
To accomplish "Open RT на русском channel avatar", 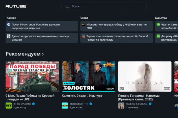I will 9,105.
